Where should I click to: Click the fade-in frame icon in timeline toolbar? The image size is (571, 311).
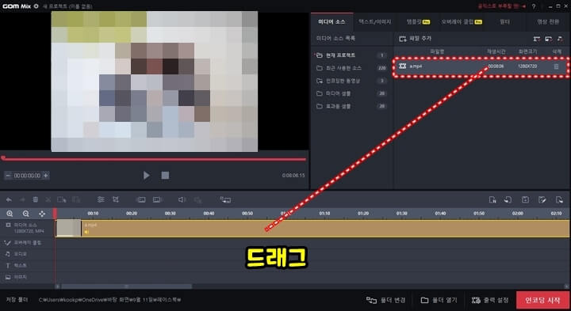pyautogui.click(x=140, y=199)
